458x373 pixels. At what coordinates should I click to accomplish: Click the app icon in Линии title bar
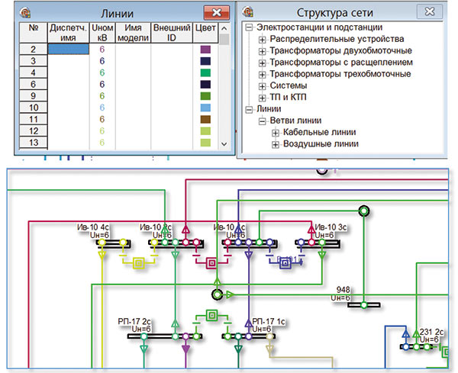24,13
